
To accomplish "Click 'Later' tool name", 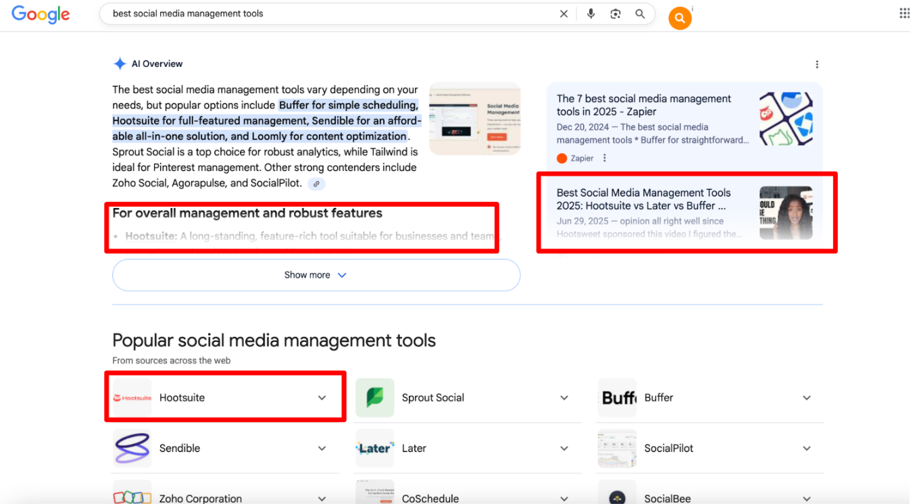I will 414,449.
